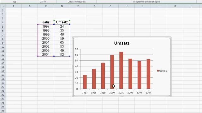Select the cell with value 52
This screenshot has height=113, width=202.
[x=62, y=54]
